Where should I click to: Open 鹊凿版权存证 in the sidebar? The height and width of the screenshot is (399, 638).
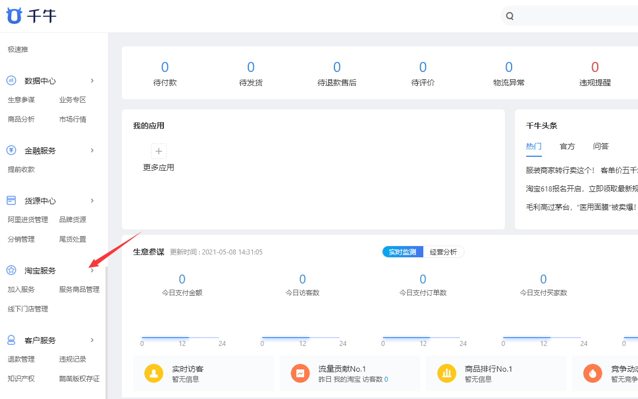click(79, 379)
